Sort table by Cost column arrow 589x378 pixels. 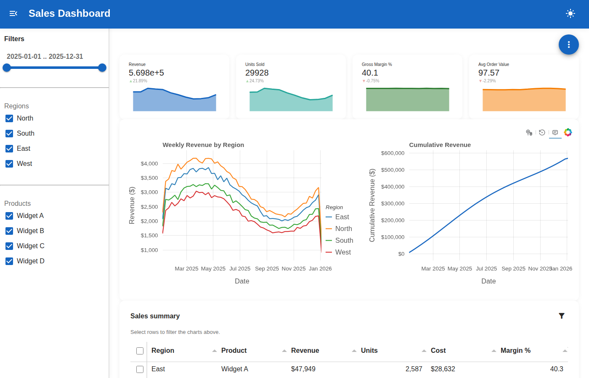pyautogui.click(x=494, y=351)
